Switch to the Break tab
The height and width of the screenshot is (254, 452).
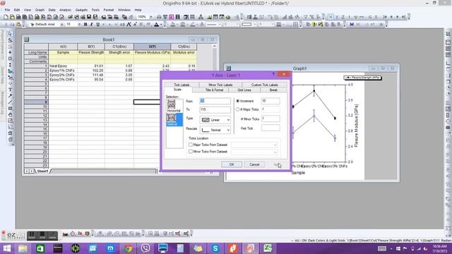pyautogui.click(x=273, y=90)
